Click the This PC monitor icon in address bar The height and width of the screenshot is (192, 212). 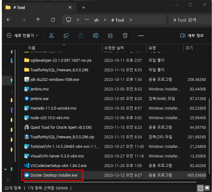(69, 20)
